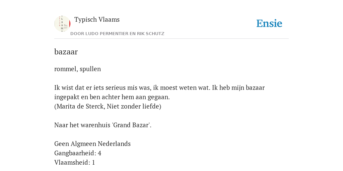Click the line 'ingepakt en ben achter hem aan gegaan'
The height and width of the screenshot is (171, 343).
pyautogui.click(x=112, y=97)
